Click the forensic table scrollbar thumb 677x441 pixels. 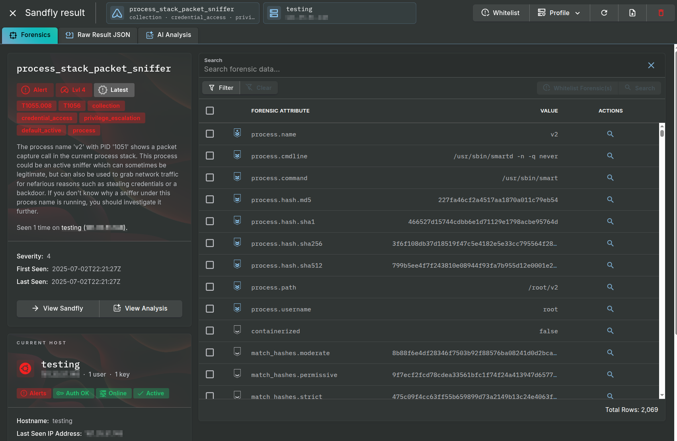pos(662,133)
